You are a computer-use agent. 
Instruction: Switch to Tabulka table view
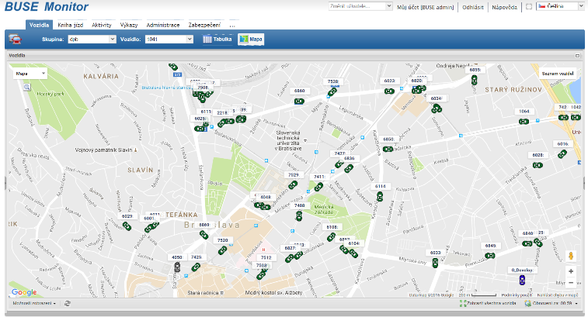pyautogui.click(x=217, y=38)
